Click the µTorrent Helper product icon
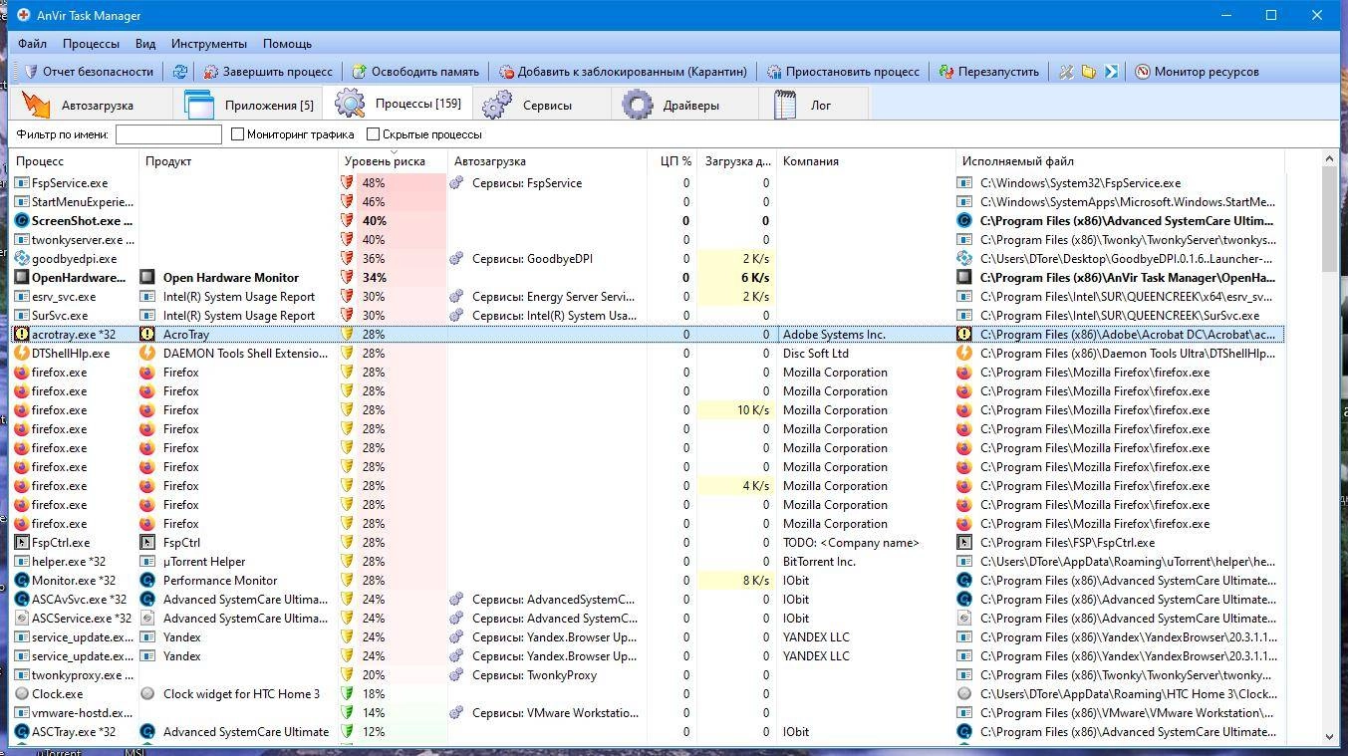 coord(147,562)
